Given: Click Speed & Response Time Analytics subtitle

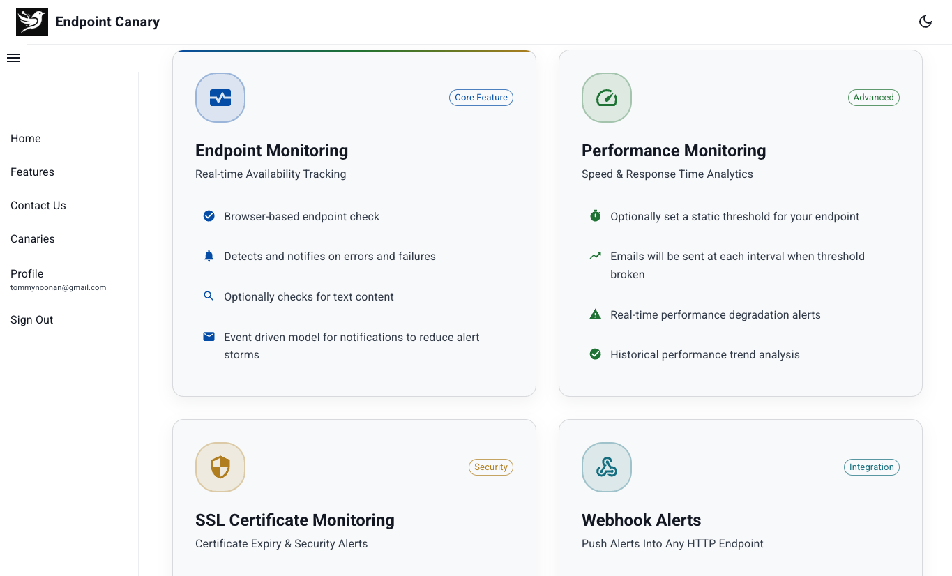Looking at the screenshot, I should coord(667,174).
